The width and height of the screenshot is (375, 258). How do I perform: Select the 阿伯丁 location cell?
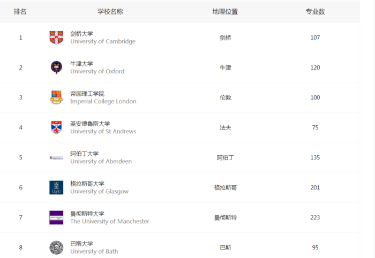226,158
